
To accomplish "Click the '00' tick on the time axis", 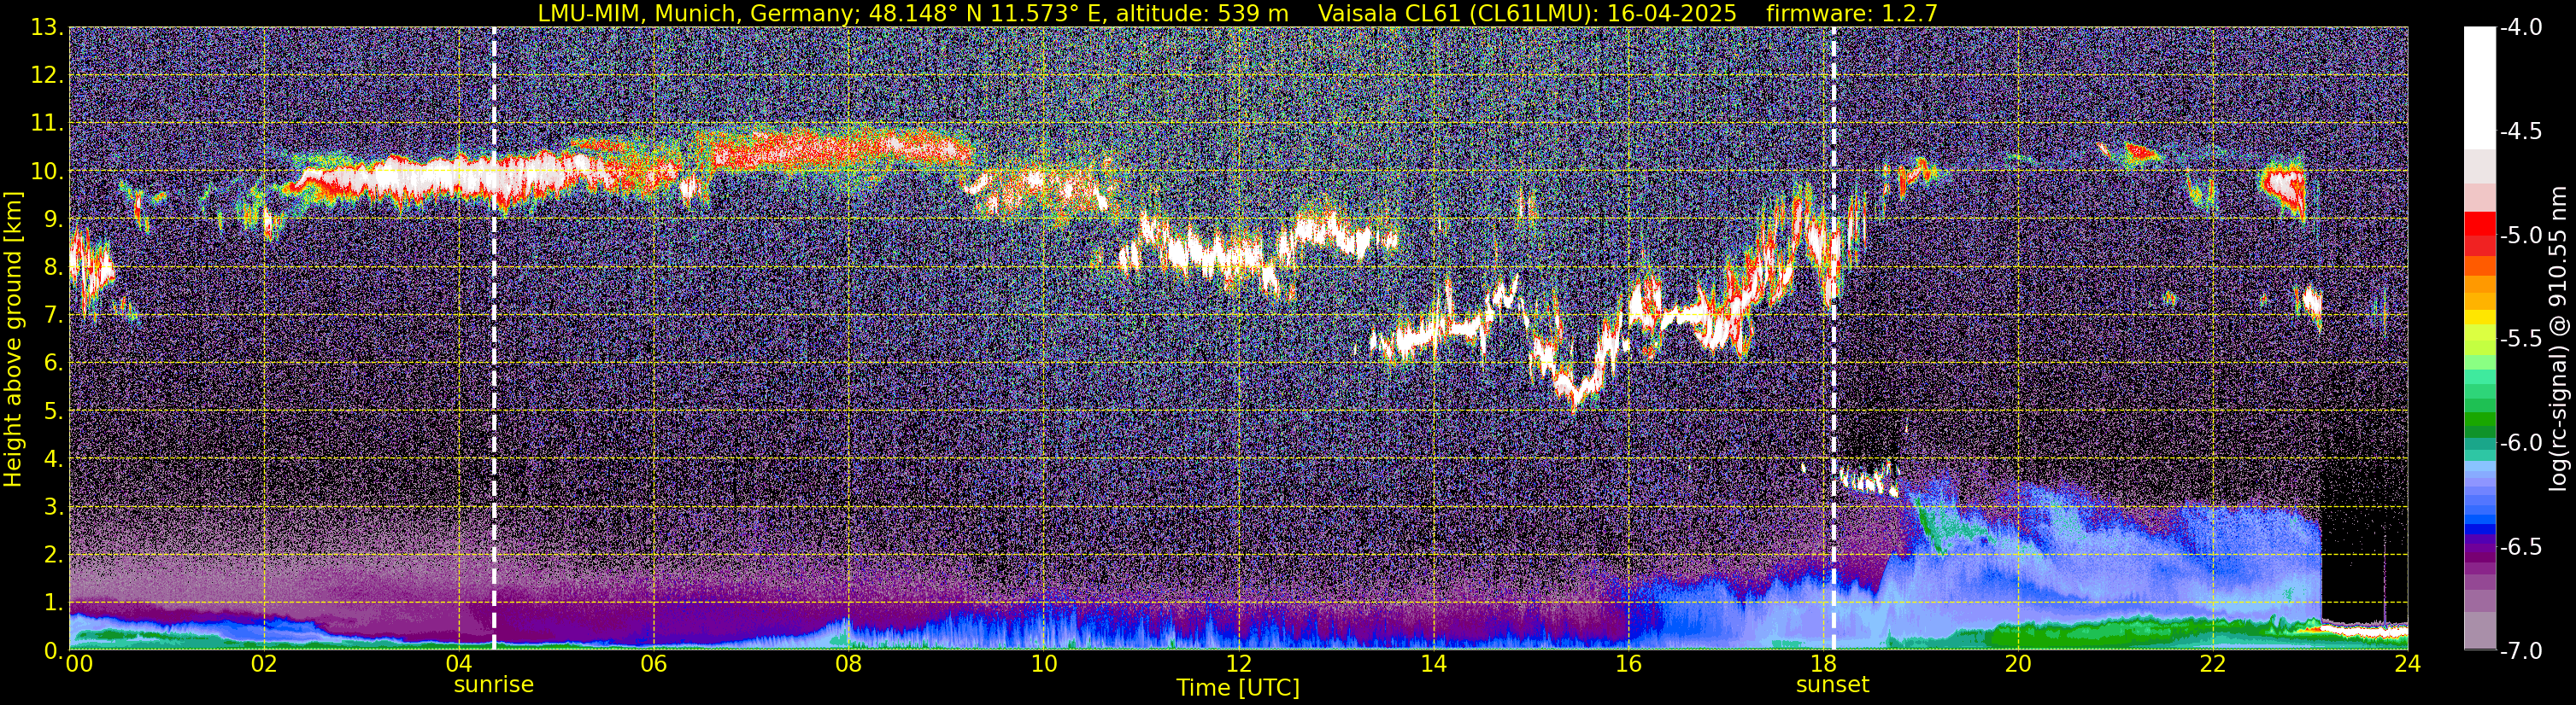I will coord(78,664).
